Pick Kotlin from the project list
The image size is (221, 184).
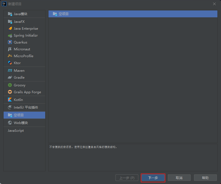(x=24, y=100)
